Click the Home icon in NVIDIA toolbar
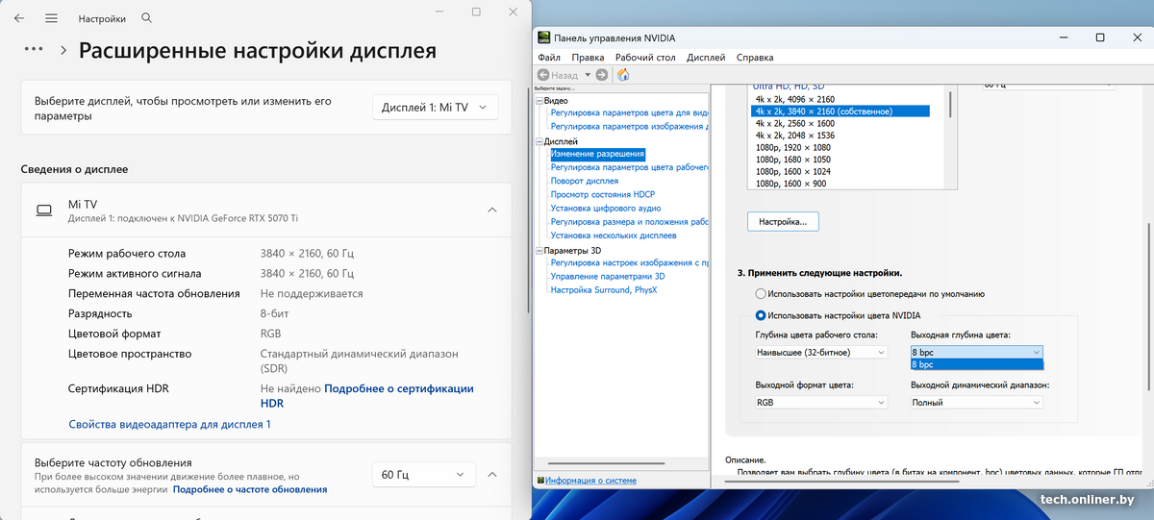The image size is (1154, 520). [x=623, y=75]
